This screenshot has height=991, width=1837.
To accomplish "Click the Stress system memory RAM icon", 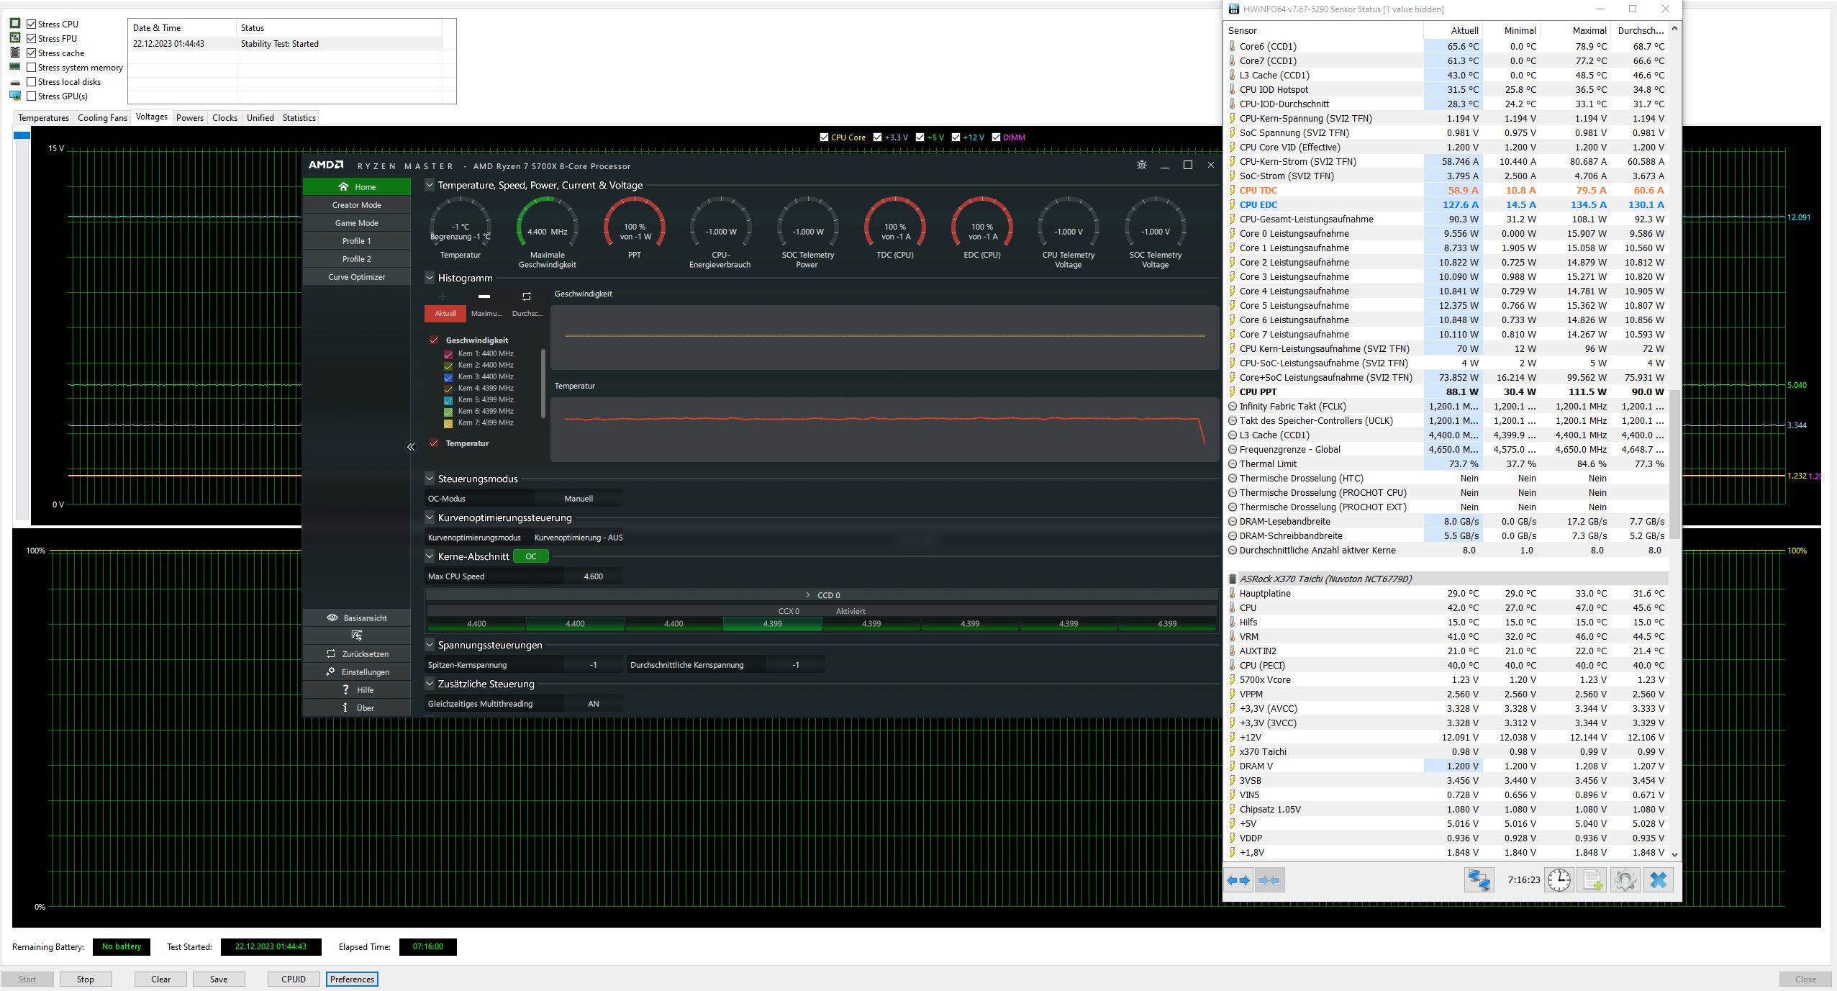I will pos(15,67).
